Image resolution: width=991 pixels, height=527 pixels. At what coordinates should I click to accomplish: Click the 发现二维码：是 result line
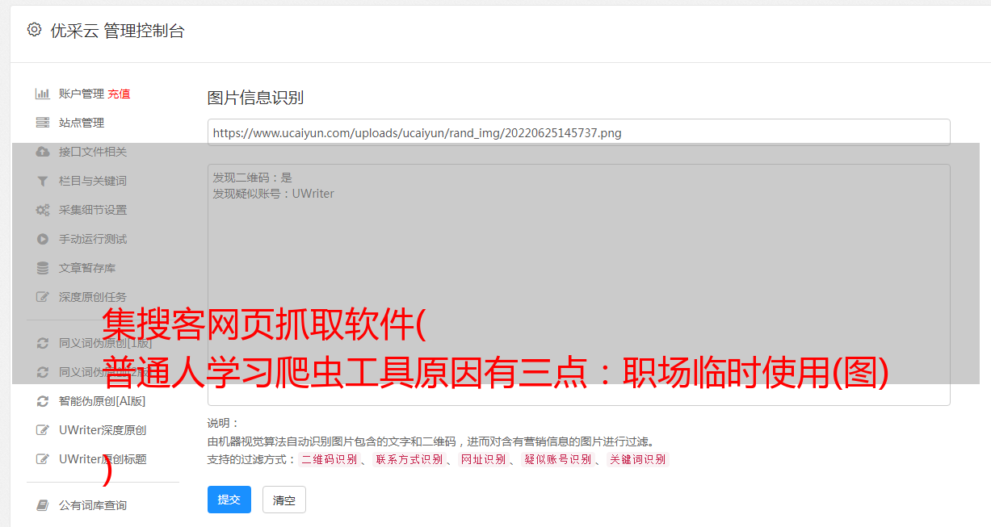(253, 178)
